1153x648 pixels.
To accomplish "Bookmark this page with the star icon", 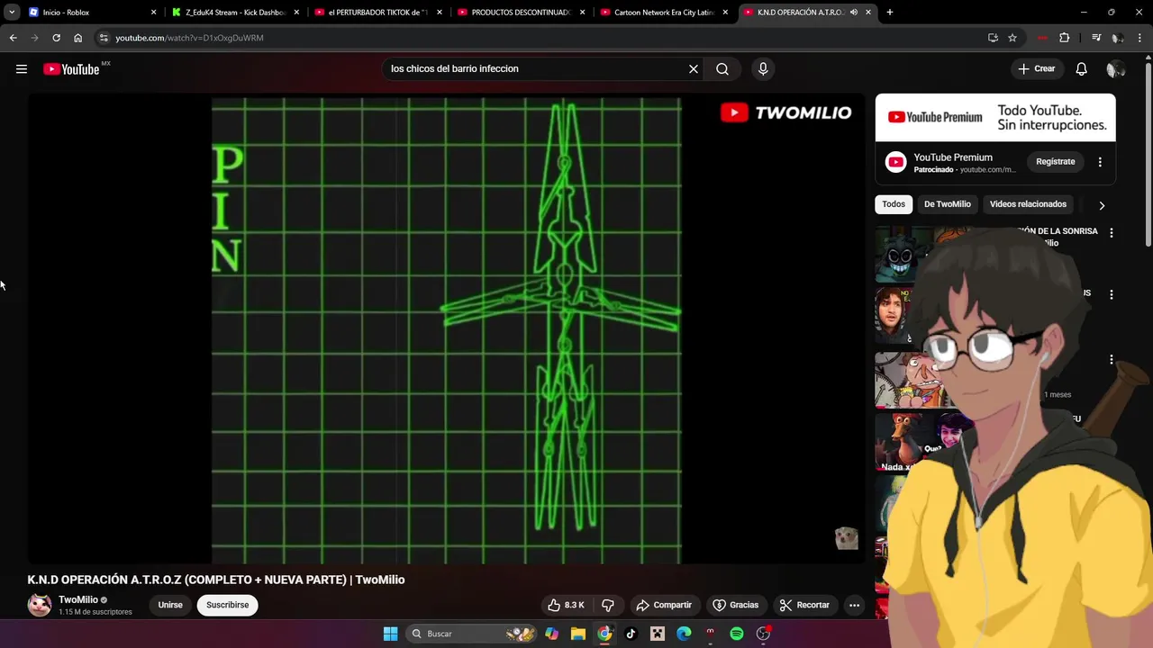I will point(1012,38).
